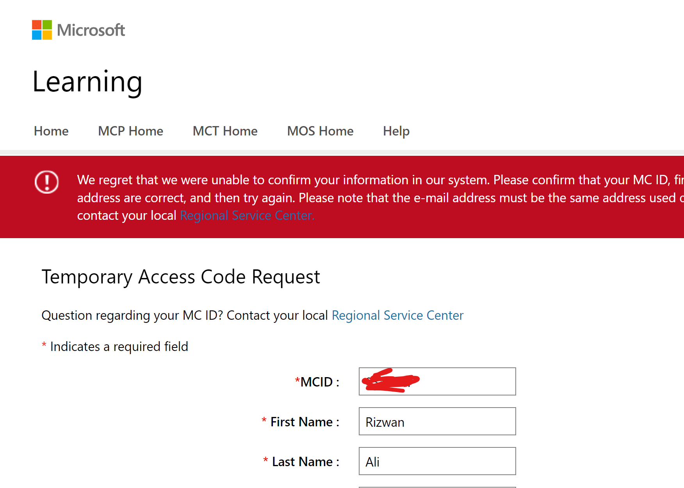684x488 pixels.
Task: Click the MCID field label
Action: (x=317, y=382)
